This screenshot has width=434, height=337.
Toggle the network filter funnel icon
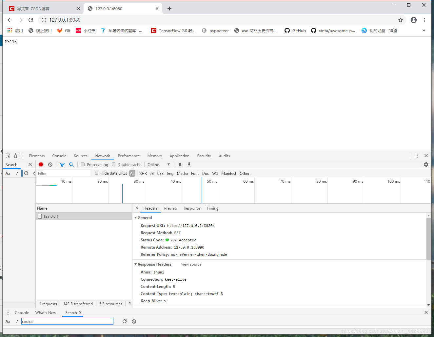pyautogui.click(x=62, y=164)
